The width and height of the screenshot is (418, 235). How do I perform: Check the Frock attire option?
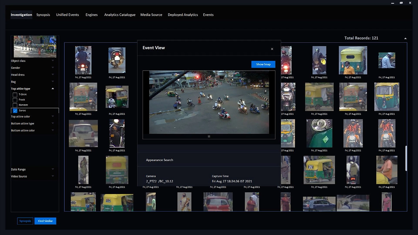15,100
